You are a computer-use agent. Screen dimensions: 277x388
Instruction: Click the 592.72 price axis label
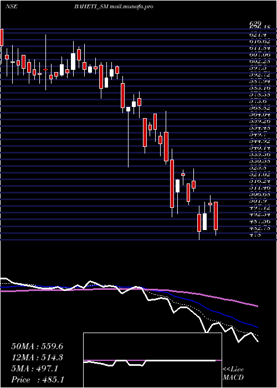[260, 75]
